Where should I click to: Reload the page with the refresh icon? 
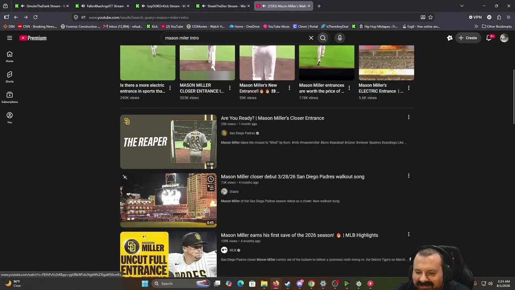(x=35, y=17)
